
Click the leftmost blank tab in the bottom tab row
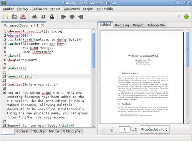(x=8, y=131)
